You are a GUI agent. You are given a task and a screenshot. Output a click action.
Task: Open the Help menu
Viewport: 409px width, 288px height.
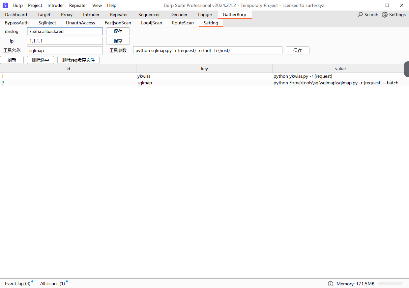coord(112,5)
